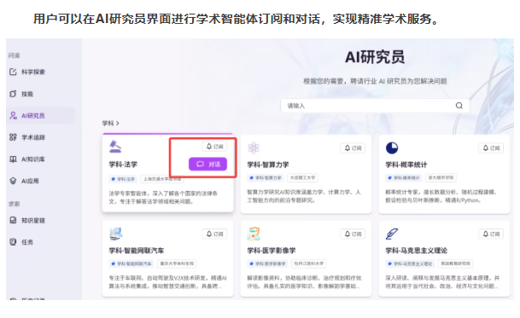Click the 学科-医学影像学 icon
This screenshot has width=520, height=318.
tap(254, 234)
